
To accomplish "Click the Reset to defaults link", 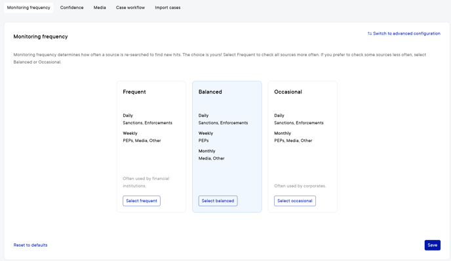I will coord(31,245).
